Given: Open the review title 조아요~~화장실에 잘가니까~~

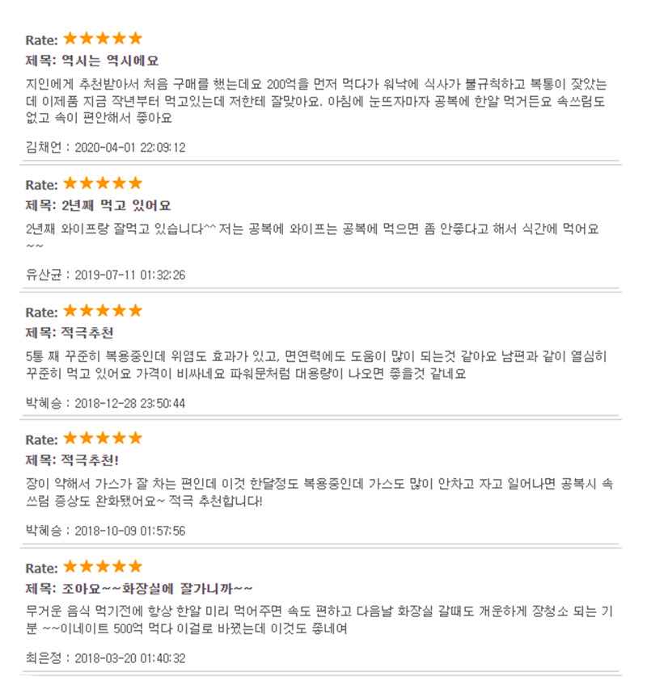Looking at the screenshot, I should coord(157,588).
